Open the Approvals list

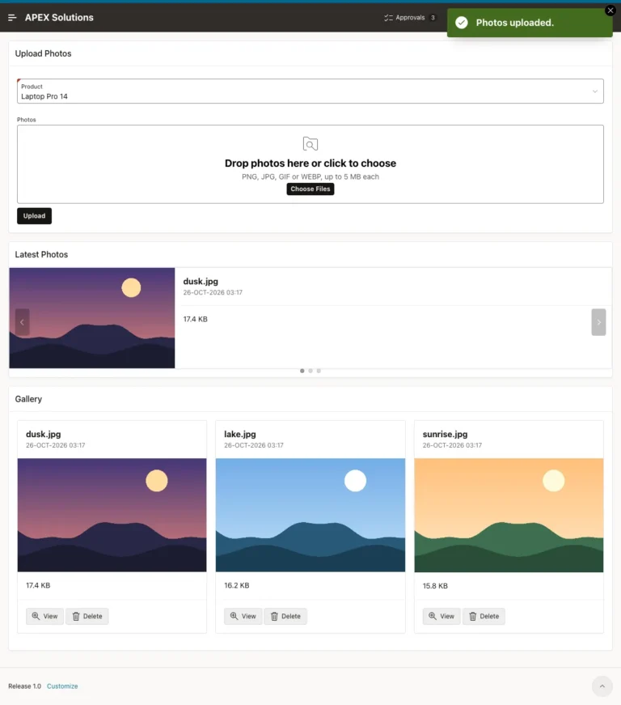(x=409, y=18)
